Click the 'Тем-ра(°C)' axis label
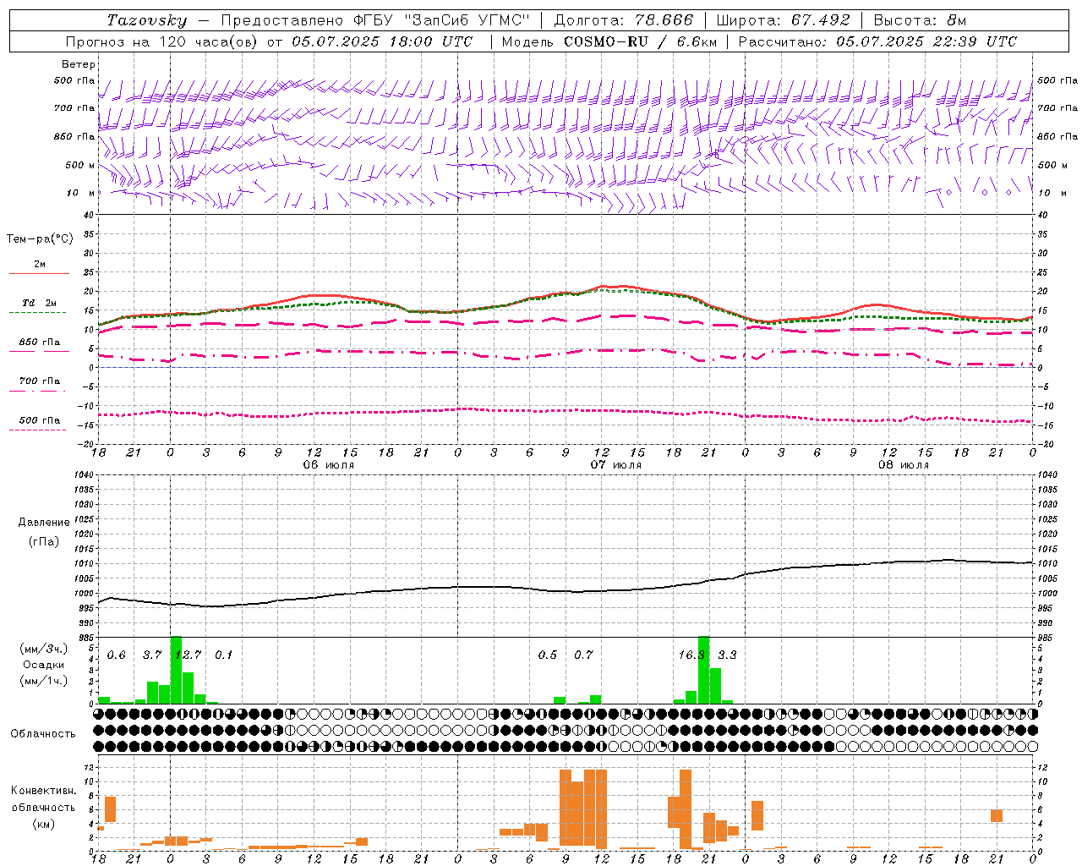The image size is (1082, 866). pyautogui.click(x=40, y=239)
